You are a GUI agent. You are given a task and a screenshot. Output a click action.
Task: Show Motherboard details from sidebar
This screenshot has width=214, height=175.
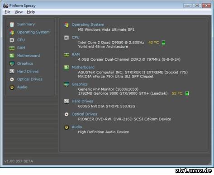(29, 56)
